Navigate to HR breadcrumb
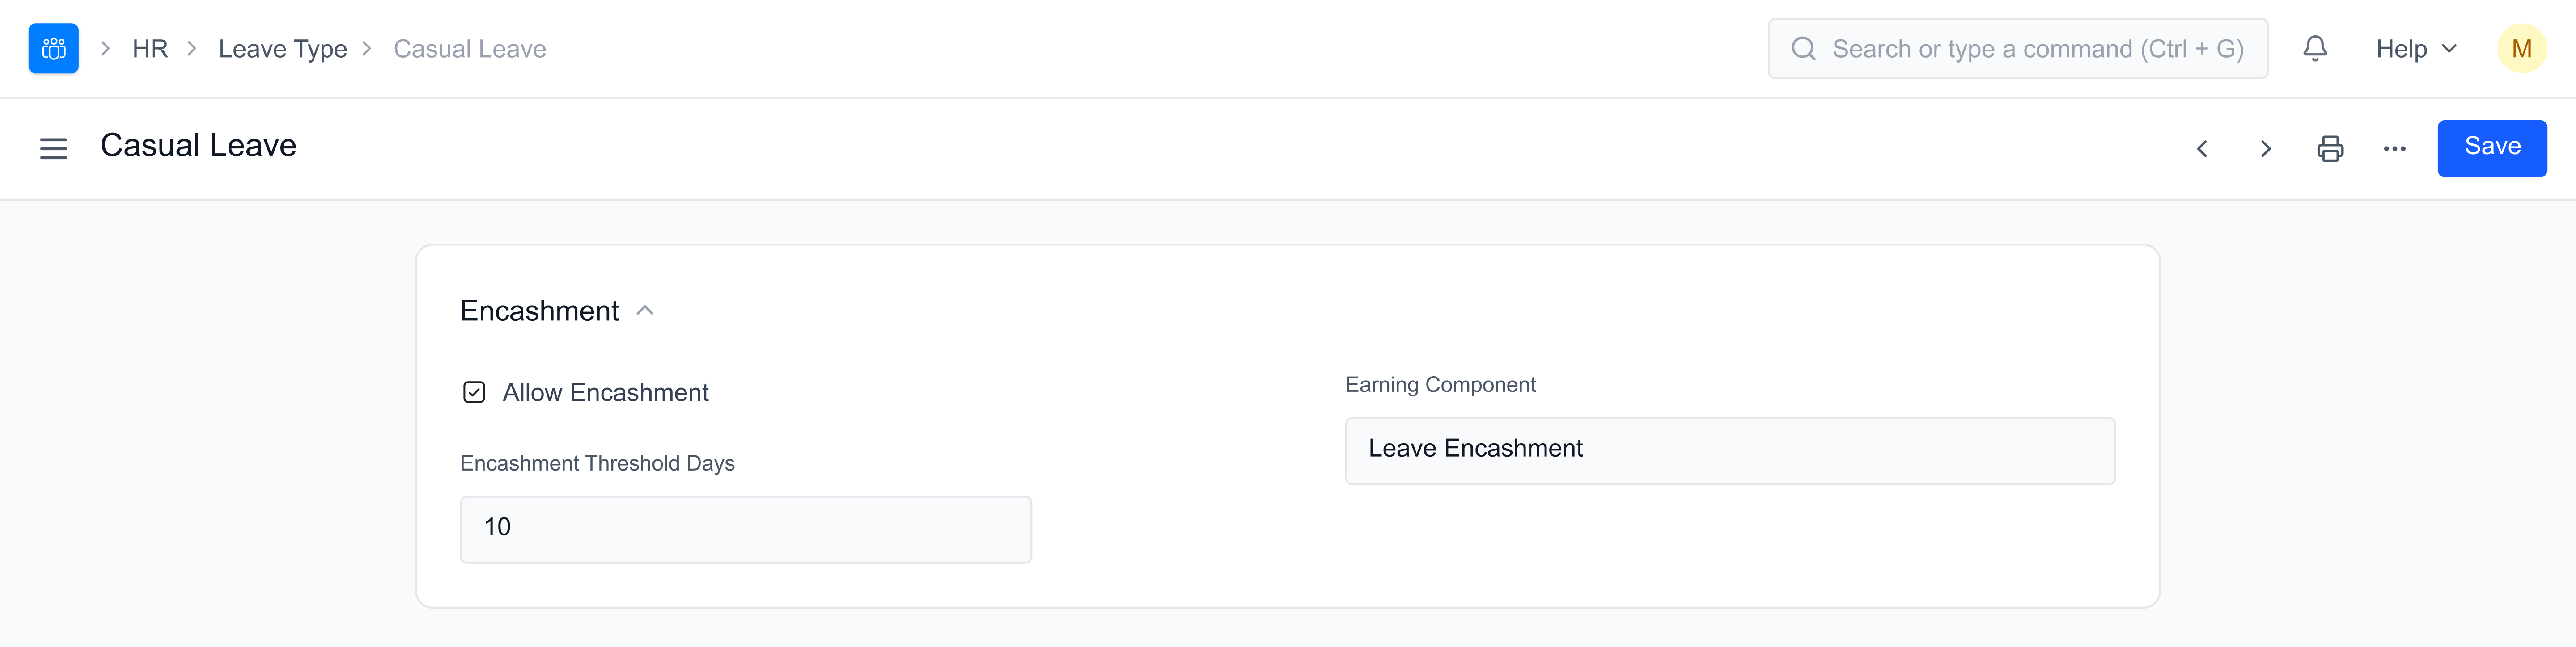 coord(150,49)
